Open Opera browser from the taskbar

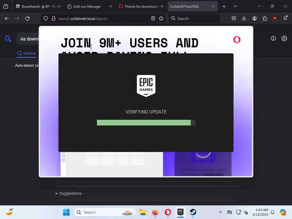coord(168,212)
